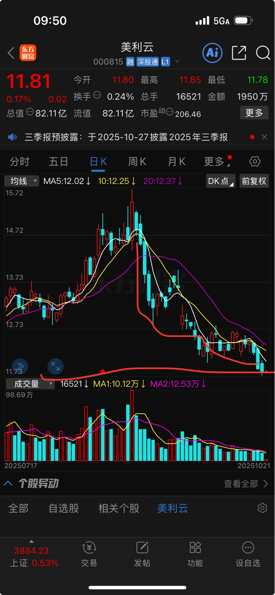Open 个股异动 settings gear
The height and width of the screenshot is (595, 275).
pyautogui.click(x=262, y=508)
